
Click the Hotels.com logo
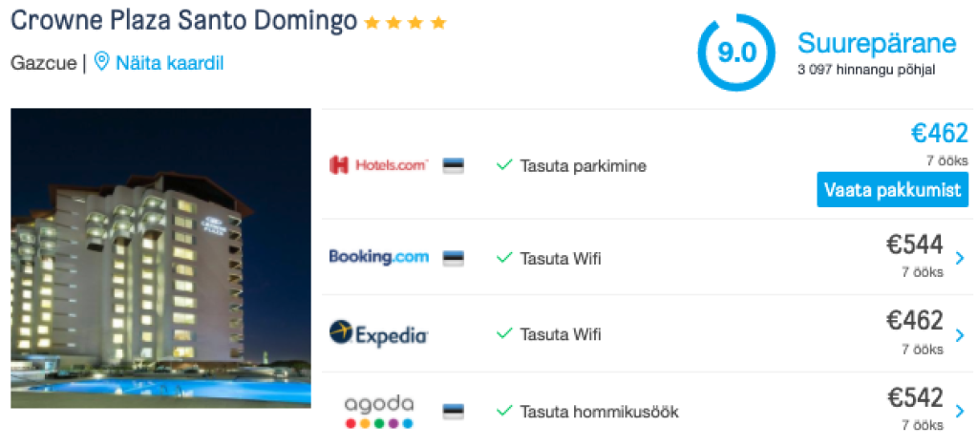click(x=378, y=165)
